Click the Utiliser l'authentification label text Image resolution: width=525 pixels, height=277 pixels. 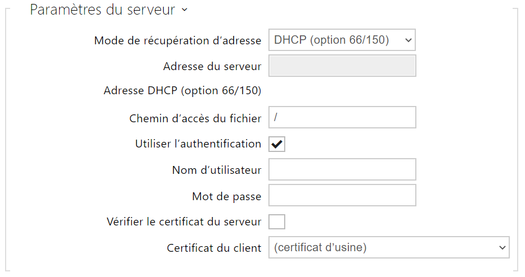pos(198,144)
